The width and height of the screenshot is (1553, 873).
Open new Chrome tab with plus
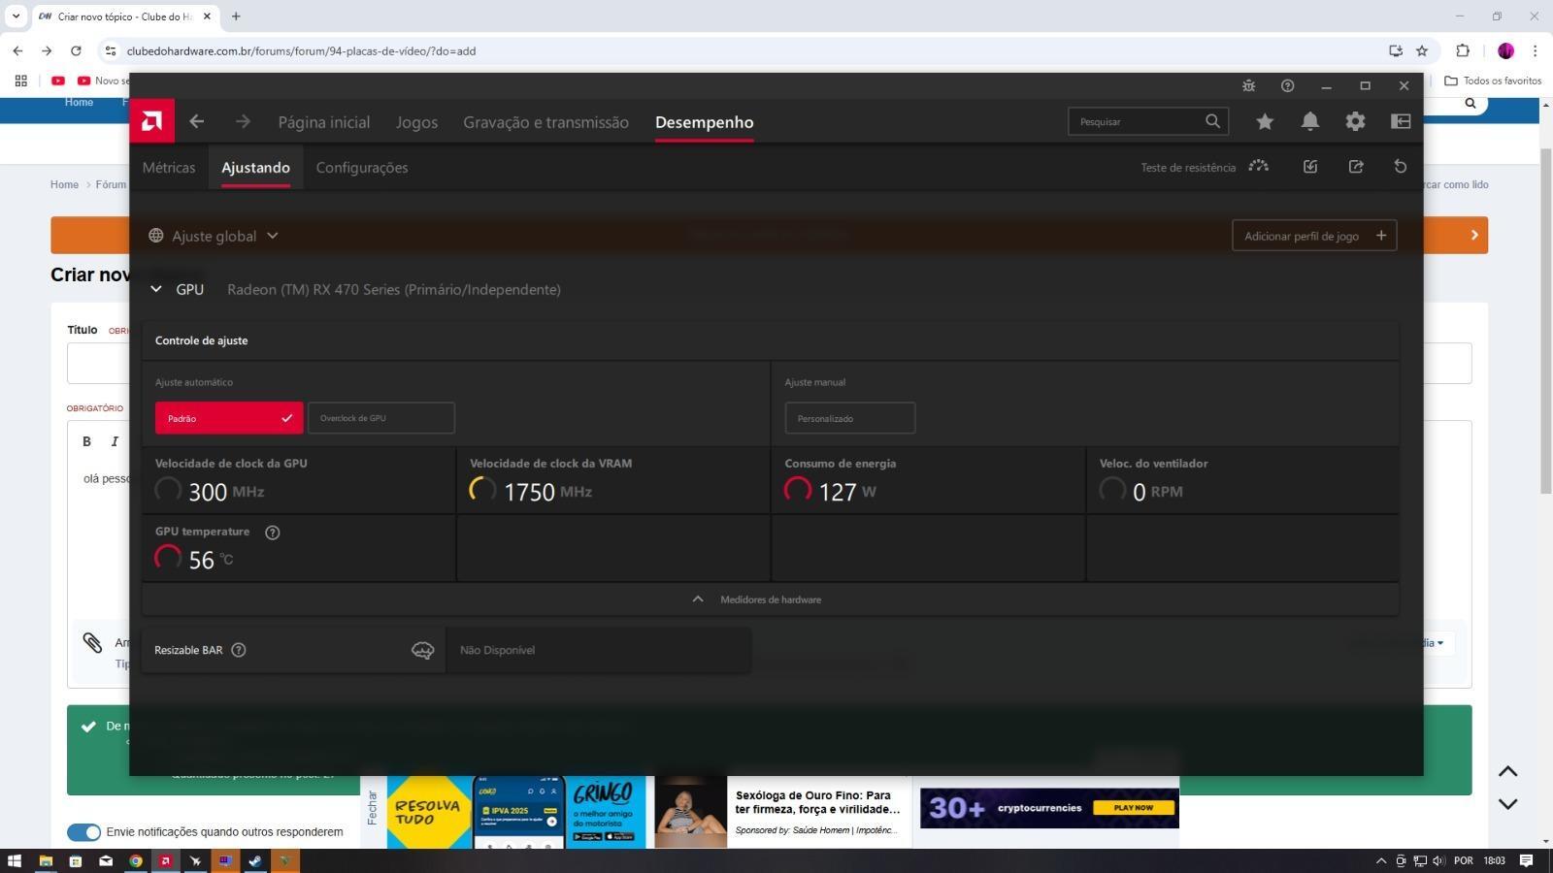click(x=236, y=16)
